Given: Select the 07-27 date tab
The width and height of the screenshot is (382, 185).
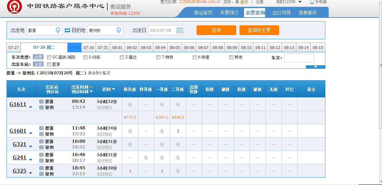Looking at the screenshot, I should click(14, 48).
